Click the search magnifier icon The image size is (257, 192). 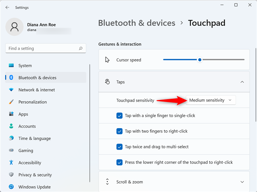81,48
